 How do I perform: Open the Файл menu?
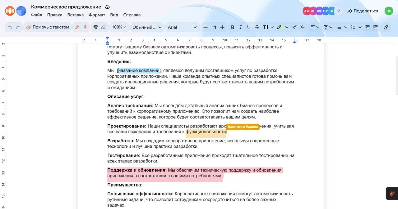37,15
